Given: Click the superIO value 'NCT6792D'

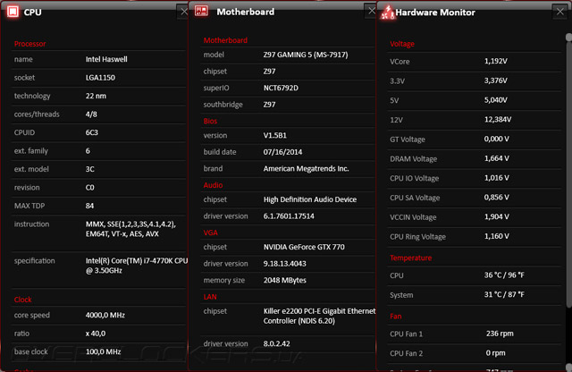Looking at the screenshot, I should (x=281, y=88).
